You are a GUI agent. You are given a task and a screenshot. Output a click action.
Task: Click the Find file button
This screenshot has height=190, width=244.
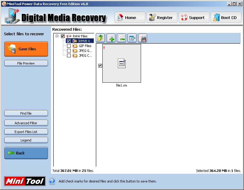[26, 113]
